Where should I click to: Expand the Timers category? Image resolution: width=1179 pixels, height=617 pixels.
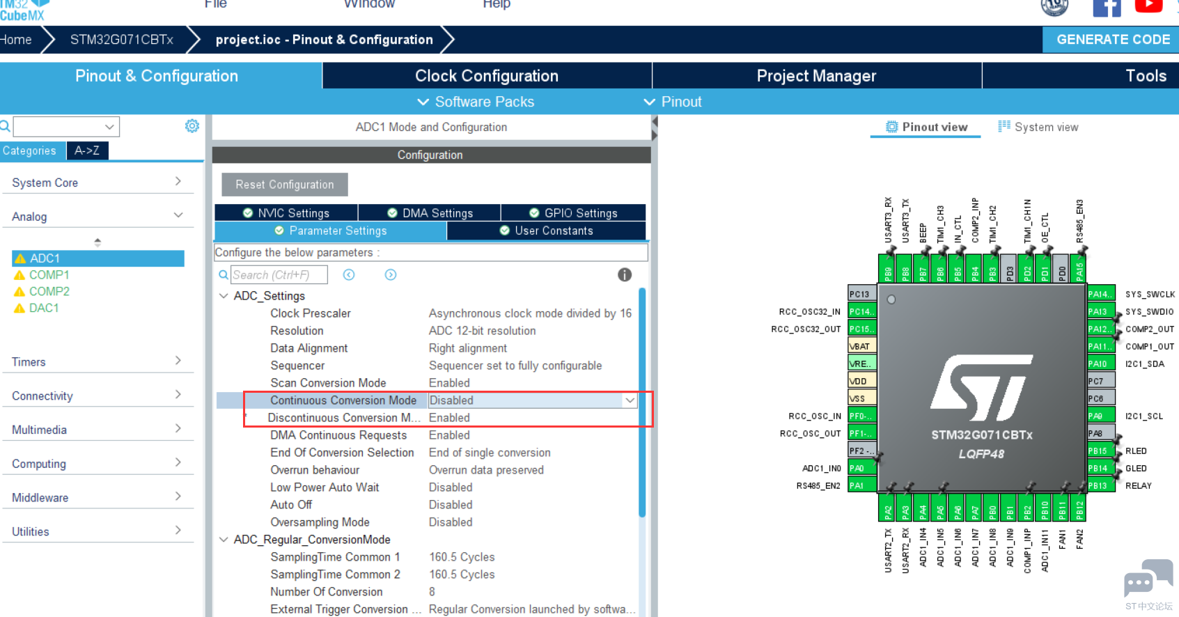pyautogui.click(x=97, y=361)
